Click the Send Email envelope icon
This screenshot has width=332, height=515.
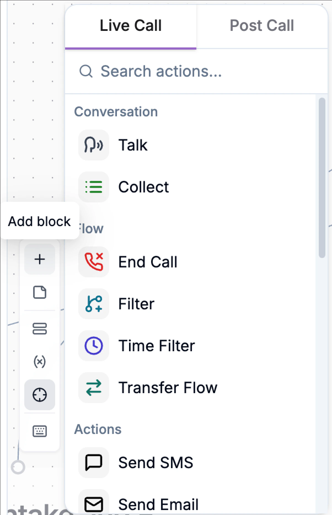[x=93, y=504]
